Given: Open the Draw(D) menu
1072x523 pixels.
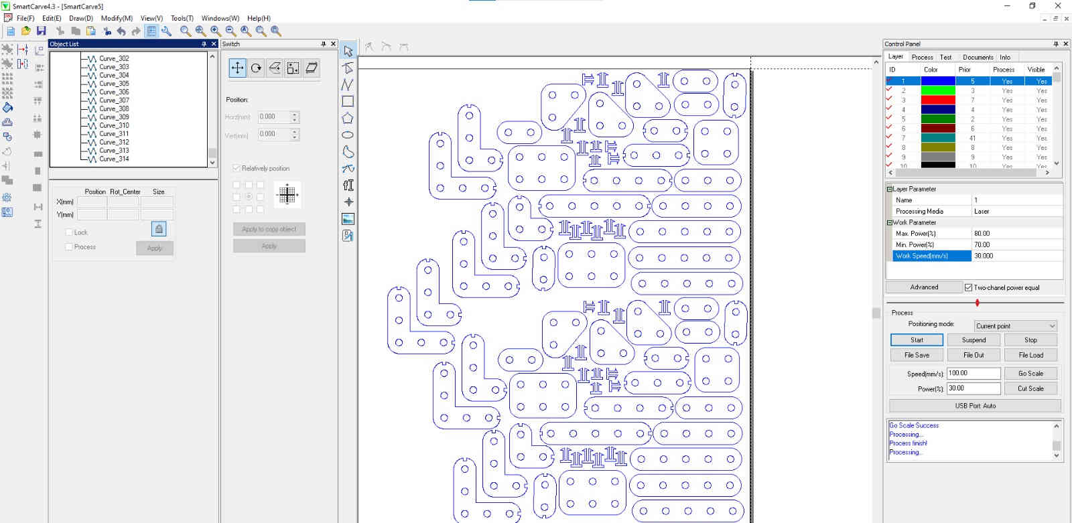Looking at the screenshot, I should pos(81,18).
